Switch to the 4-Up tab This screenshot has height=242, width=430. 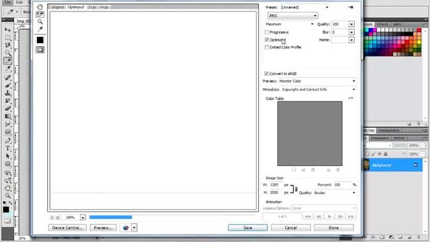(104, 7)
